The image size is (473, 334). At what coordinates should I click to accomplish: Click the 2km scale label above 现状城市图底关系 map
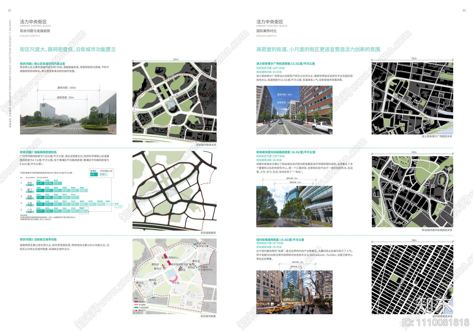click(176, 59)
